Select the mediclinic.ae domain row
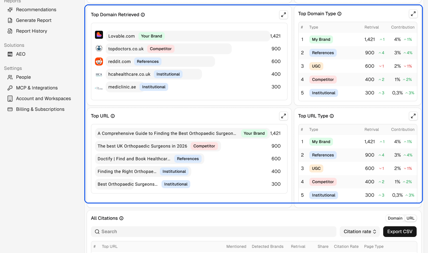Image resolution: width=428 pixels, height=253 pixels. click(x=188, y=87)
